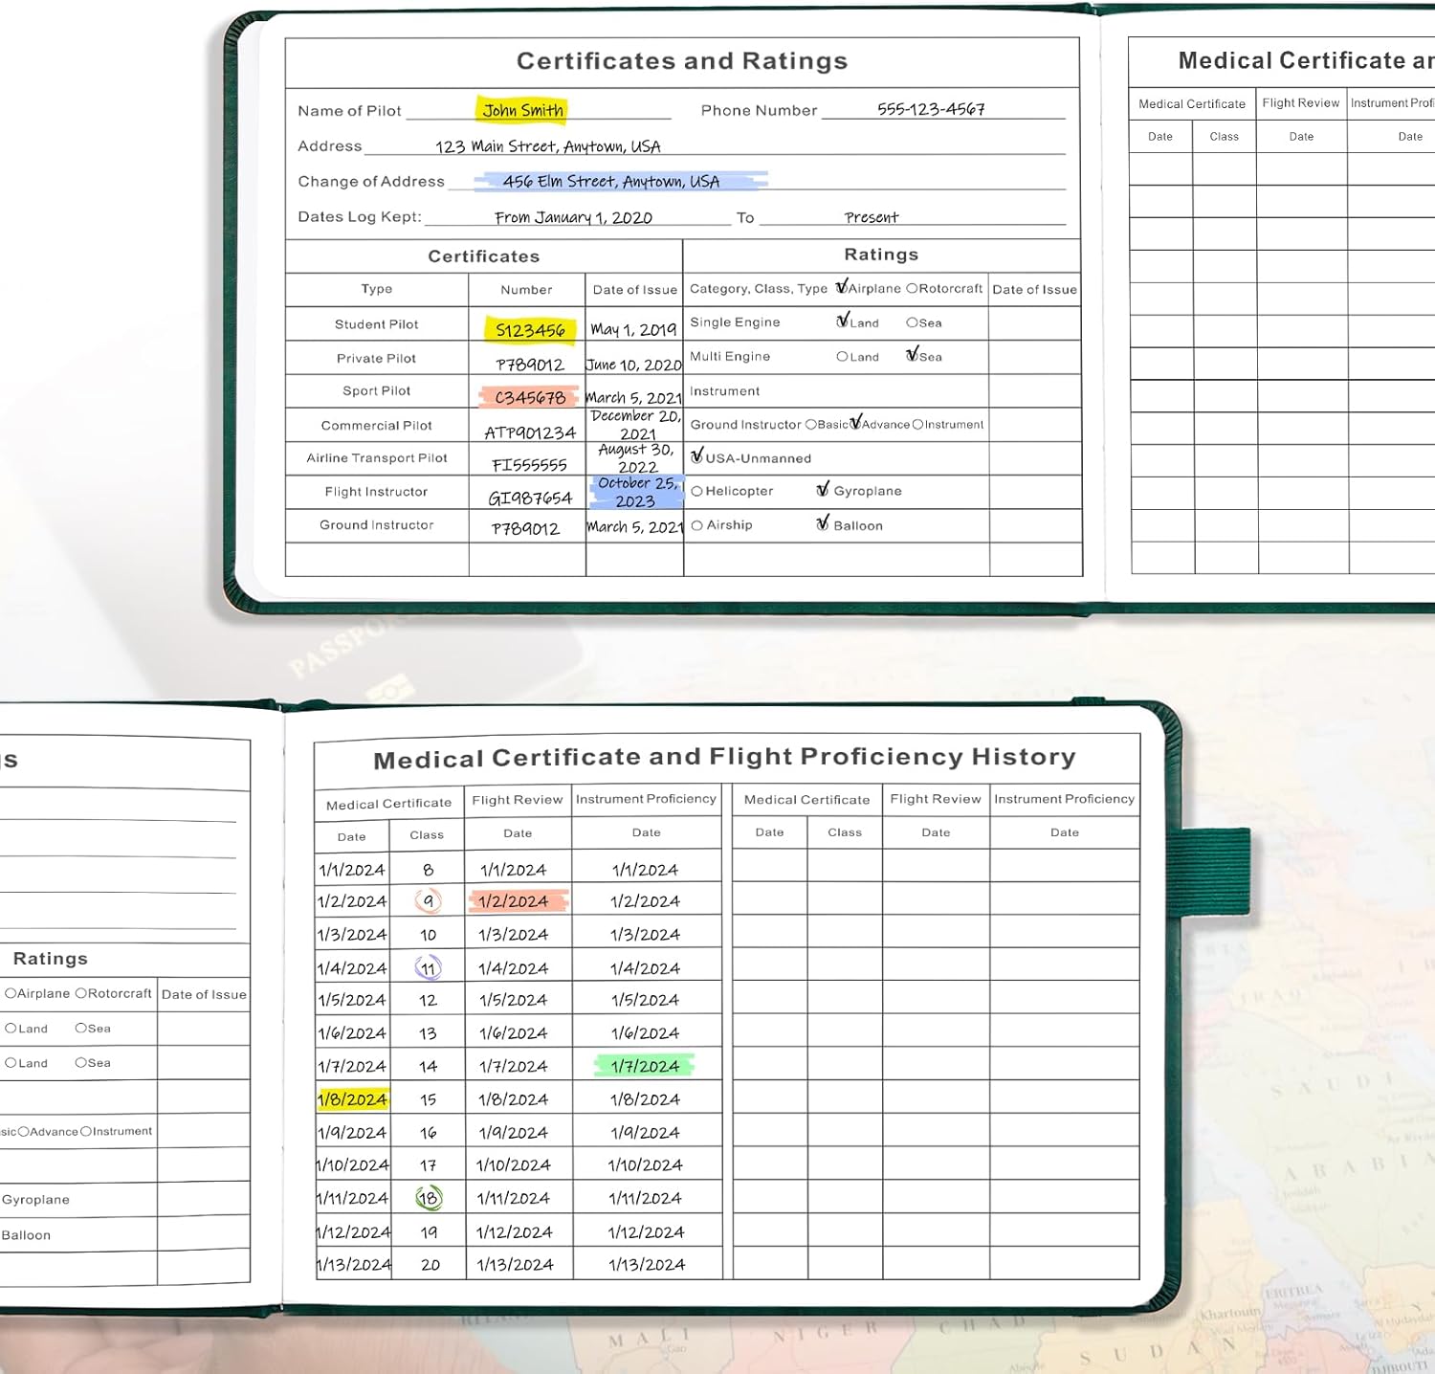Click address 123 Main Street, Anytown, USA
Viewport: 1435px width, 1374px height.
click(x=547, y=146)
